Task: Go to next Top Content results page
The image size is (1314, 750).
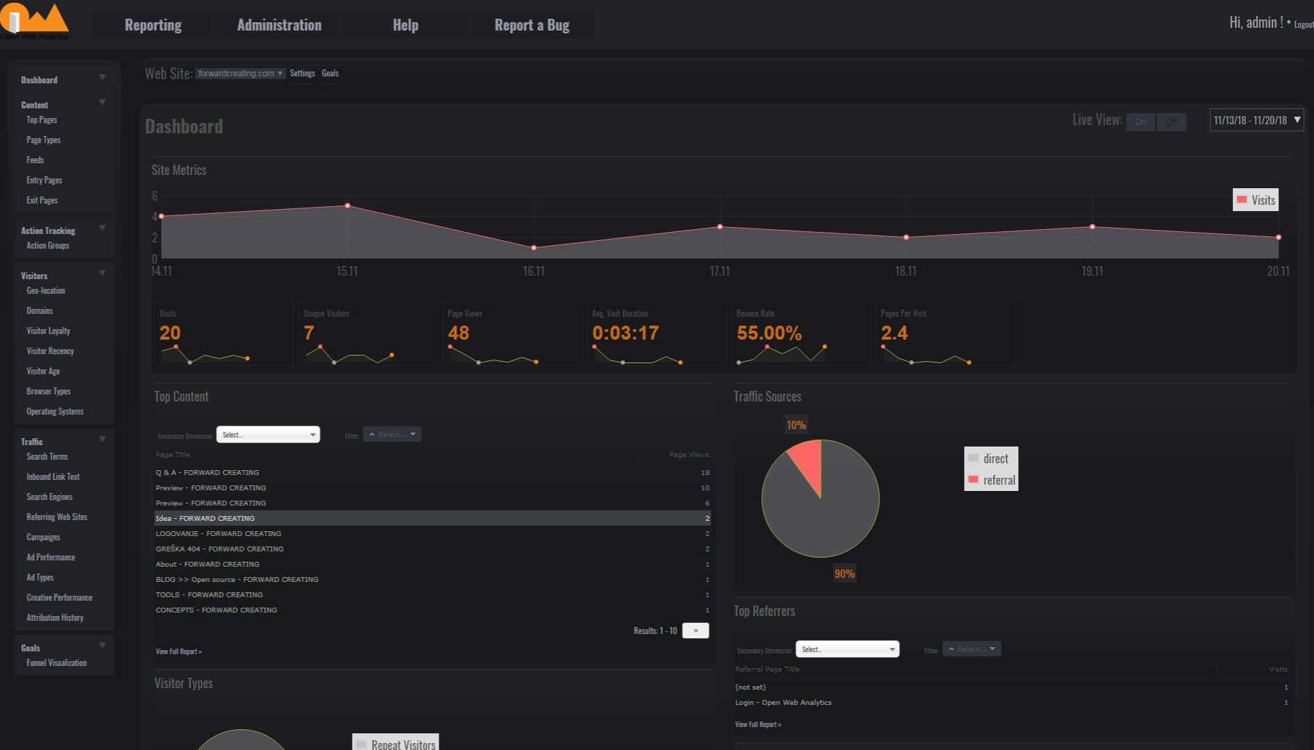Action: [696, 631]
